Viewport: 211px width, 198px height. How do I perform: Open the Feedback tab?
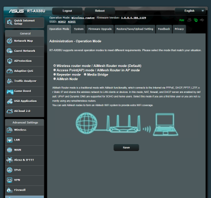coord(164,29)
